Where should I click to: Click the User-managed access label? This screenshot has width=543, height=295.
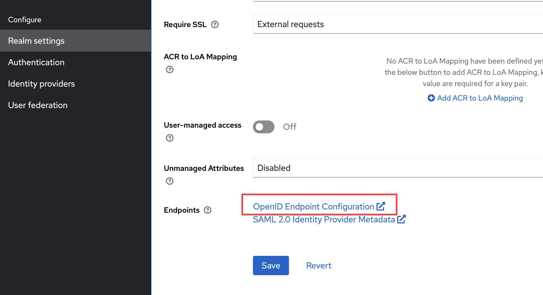[202, 125]
